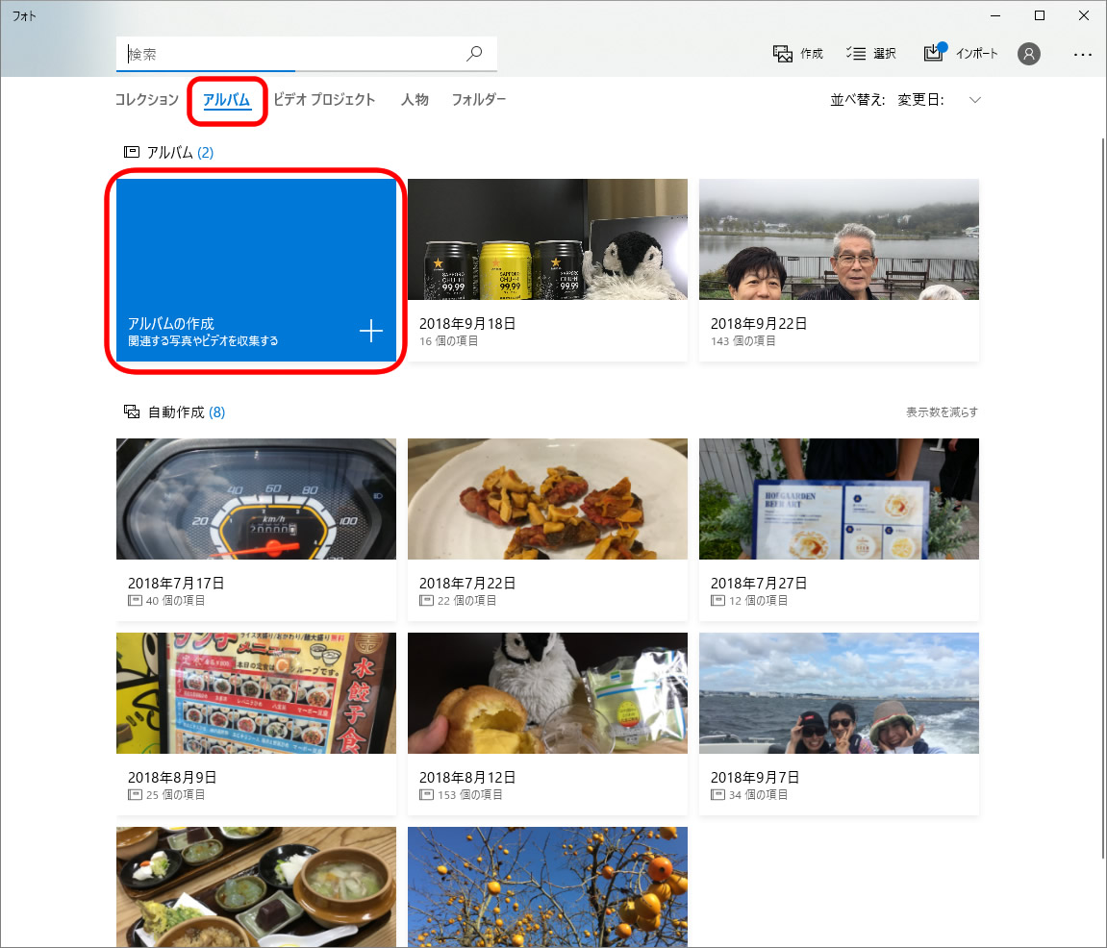Viewport: 1107px width, 948px height.
Task: Open the three-dot more options menu
Action: 1083,55
